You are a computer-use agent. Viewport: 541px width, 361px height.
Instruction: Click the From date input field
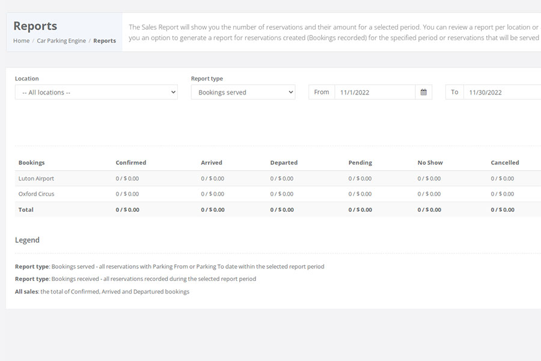point(375,92)
